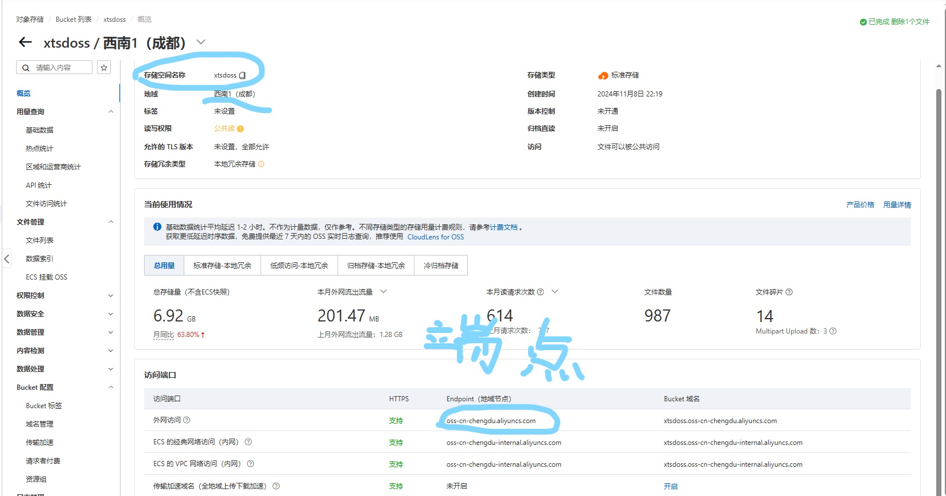This screenshot has height=496, width=946.
Task: Open the bucket switcher dropdown by title
Action: coord(201,42)
